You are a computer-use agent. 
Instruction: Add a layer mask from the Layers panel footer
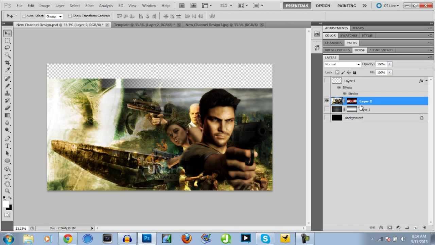(390, 228)
